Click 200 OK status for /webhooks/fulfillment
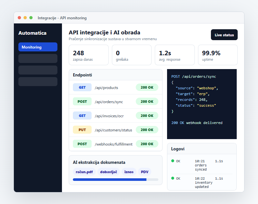The width and height of the screenshot is (258, 204). [x=147, y=144]
